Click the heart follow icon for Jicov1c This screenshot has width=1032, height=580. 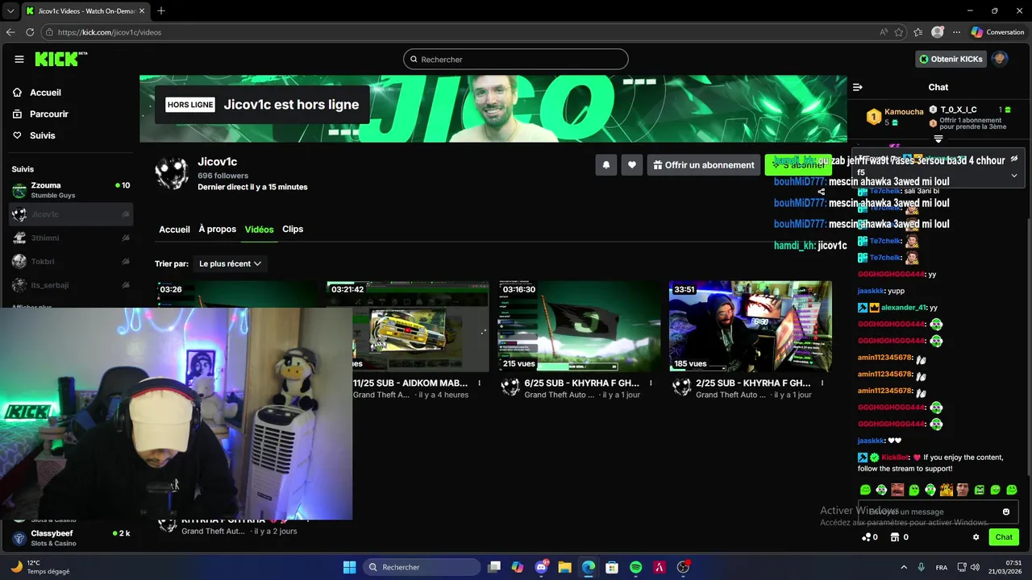point(632,165)
